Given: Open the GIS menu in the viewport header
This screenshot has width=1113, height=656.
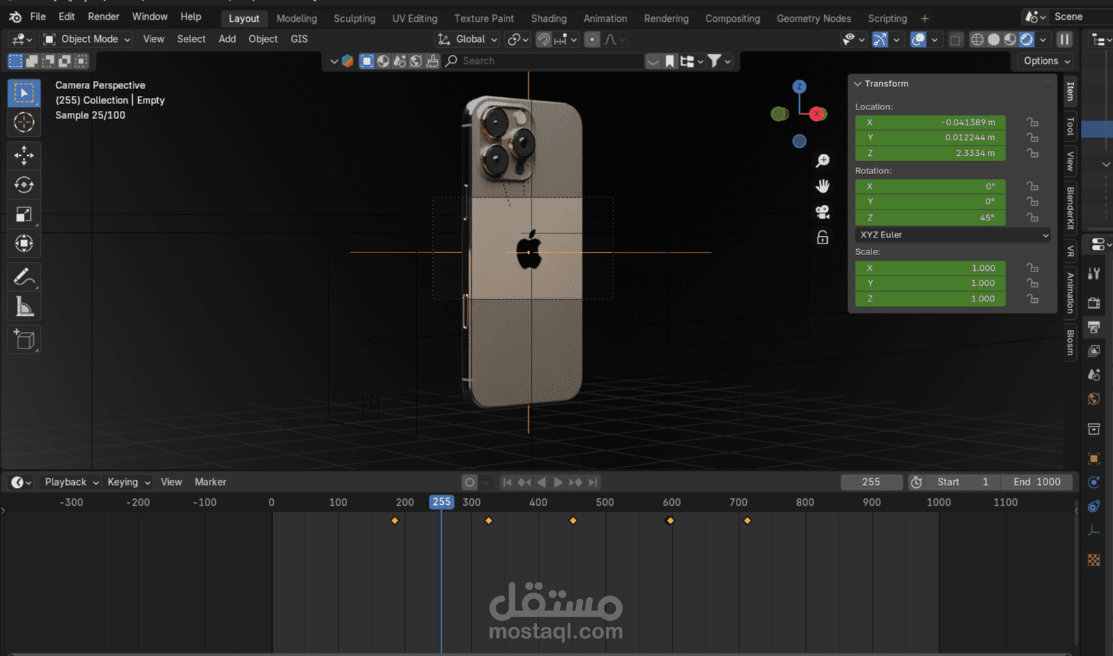Looking at the screenshot, I should 299,39.
